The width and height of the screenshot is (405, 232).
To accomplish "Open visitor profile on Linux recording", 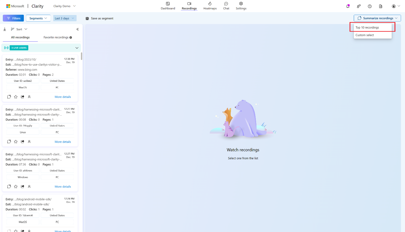I will pos(29,142).
